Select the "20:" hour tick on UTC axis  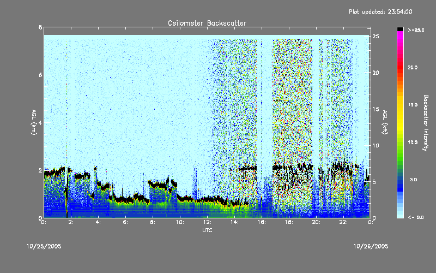(x=316, y=222)
